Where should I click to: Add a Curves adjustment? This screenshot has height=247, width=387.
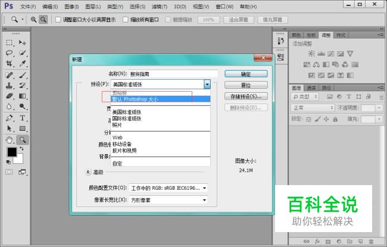330,54
